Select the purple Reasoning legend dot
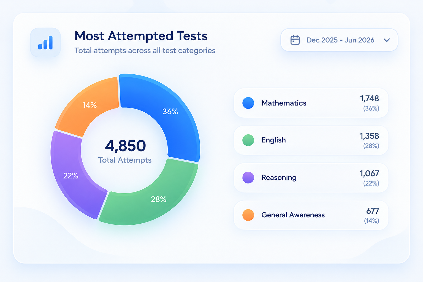423x282 pixels. pyautogui.click(x=248, y=178)
